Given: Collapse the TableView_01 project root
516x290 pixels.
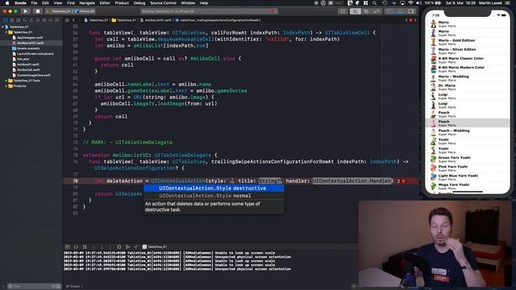Looking at the screenshot, I should click(x=2, y=27).
